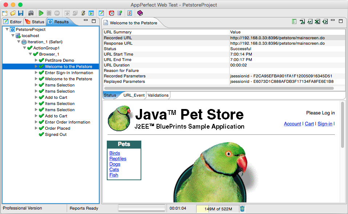Open the scheduler with the red alarm clock icon
The image size is (348, 214).
pos(112,13)
